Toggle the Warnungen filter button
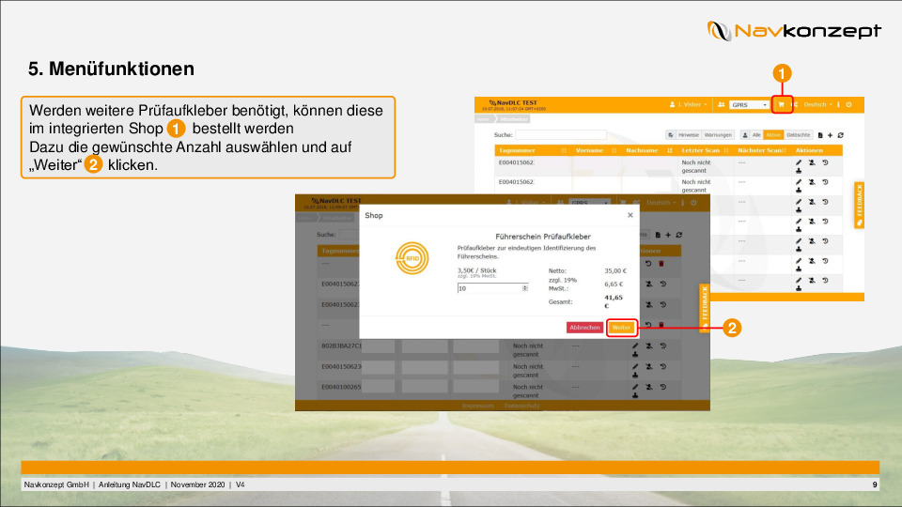Viewport: 902px width, 507px height. (718, 135)
